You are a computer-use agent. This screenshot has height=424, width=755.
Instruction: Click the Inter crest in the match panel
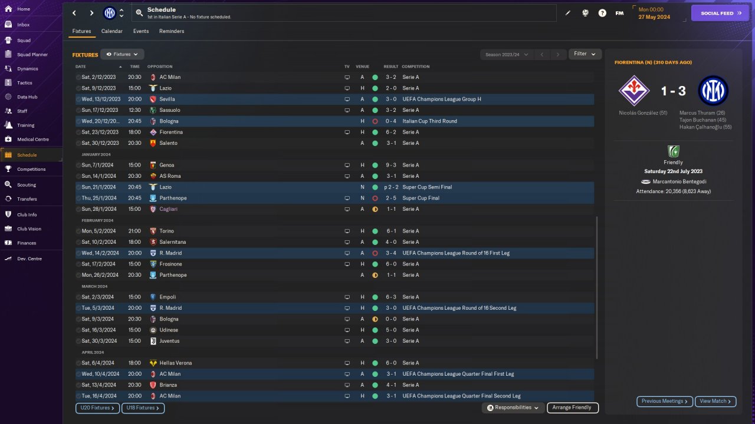(x=713, y=91)
